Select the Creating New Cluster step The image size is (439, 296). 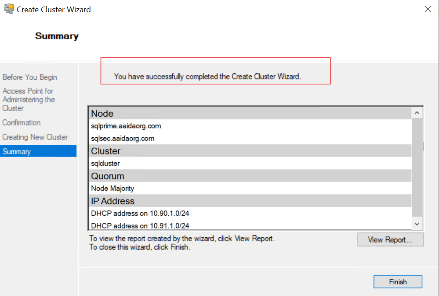click(x=35, y=137)
